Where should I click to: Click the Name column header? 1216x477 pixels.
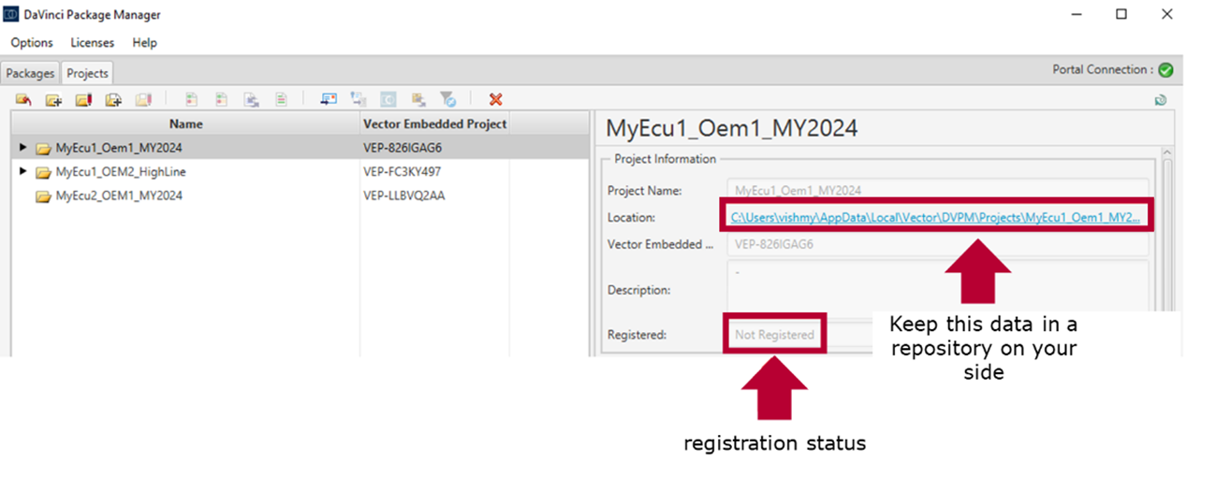click(185, 123)
